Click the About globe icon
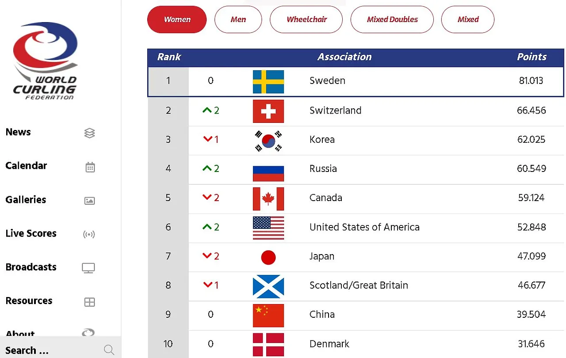The image size is (566, 358). click(88, 332)
